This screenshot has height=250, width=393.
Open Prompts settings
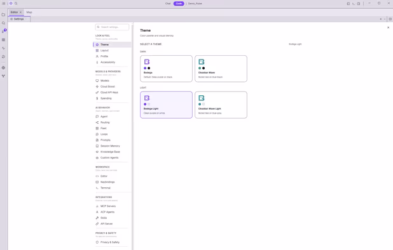[x=112, y=140]
